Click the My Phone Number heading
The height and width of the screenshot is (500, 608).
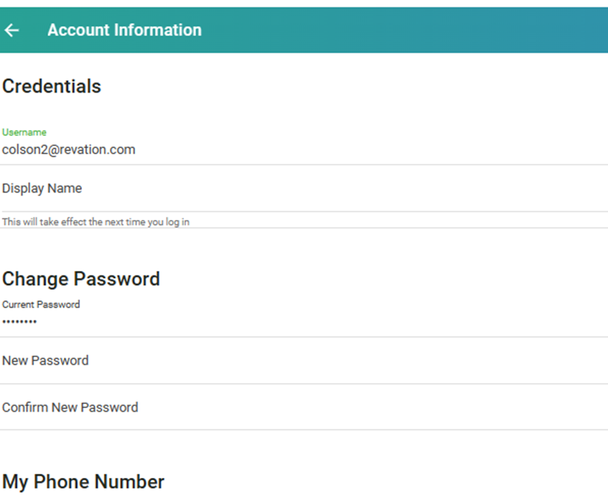click(83, 482)
